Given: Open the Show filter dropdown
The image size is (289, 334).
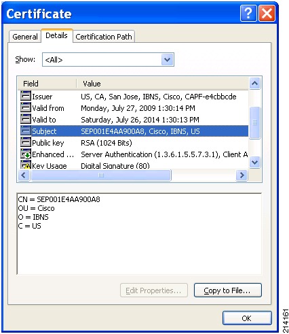Looking at the screenshot, I should [168, 60].
